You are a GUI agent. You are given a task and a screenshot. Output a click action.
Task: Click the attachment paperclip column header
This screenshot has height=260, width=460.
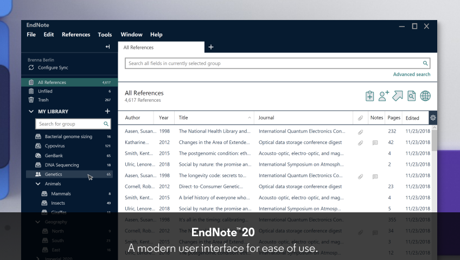[360, 118]
